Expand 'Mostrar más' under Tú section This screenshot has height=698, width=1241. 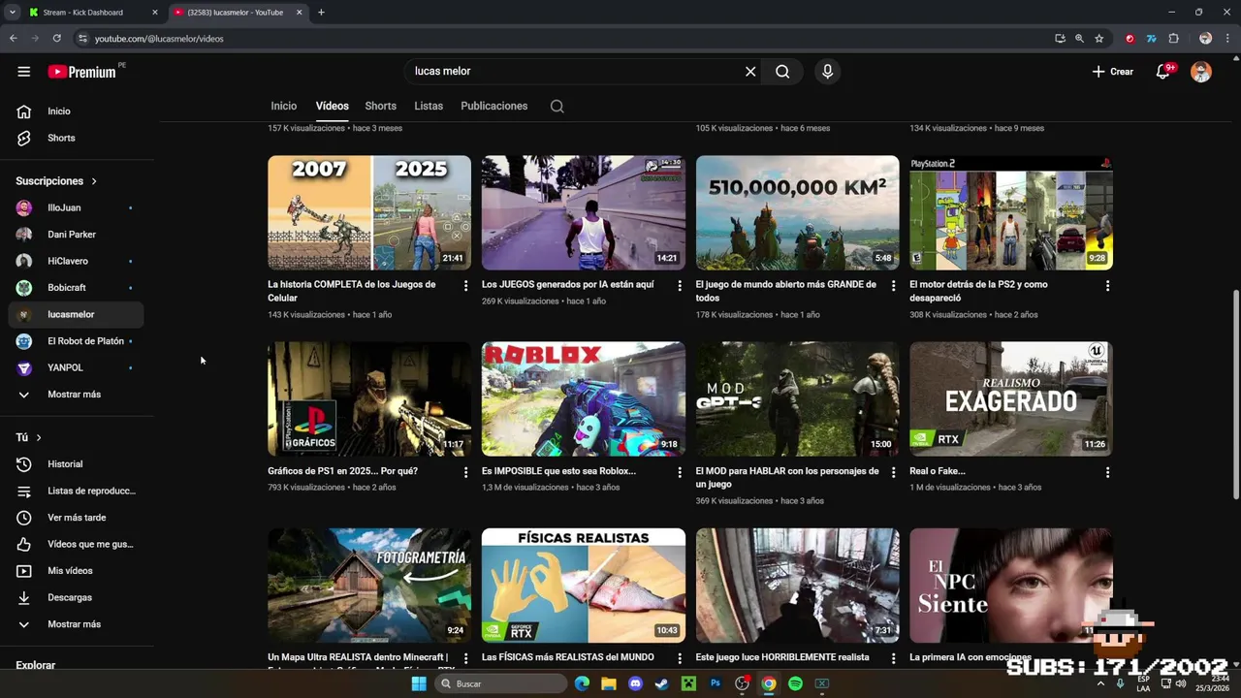76,624
